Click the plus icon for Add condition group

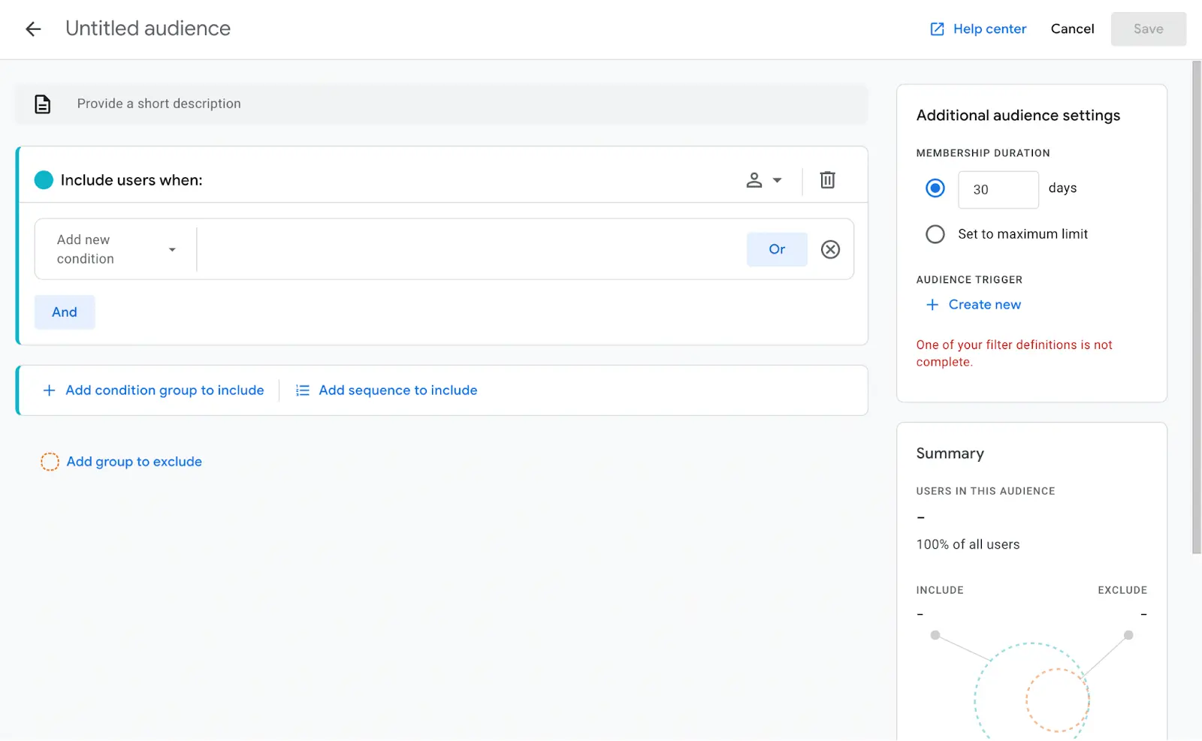(49, 390)
